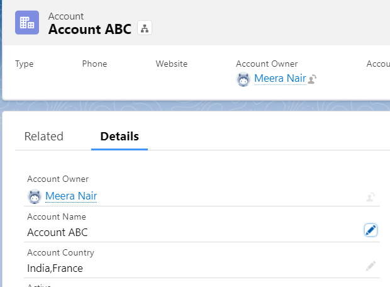This screenshot has width=390, height=287.
Task: View the account hierarchy for Account ABC
Action: 145,29
